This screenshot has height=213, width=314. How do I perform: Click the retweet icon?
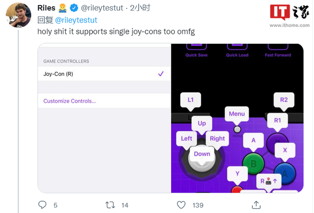pyautogui.click(x=111, y=205)
